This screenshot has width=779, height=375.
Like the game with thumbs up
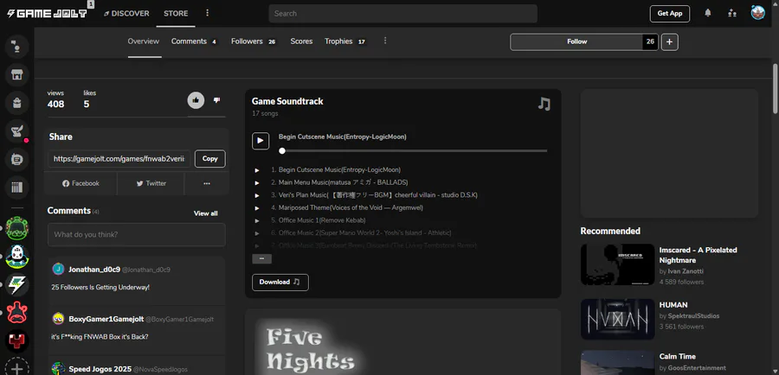point(196,100)
